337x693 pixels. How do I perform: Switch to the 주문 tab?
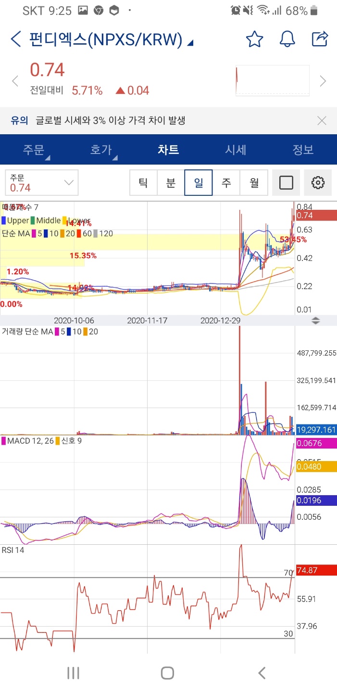click(x=34, y=150)
